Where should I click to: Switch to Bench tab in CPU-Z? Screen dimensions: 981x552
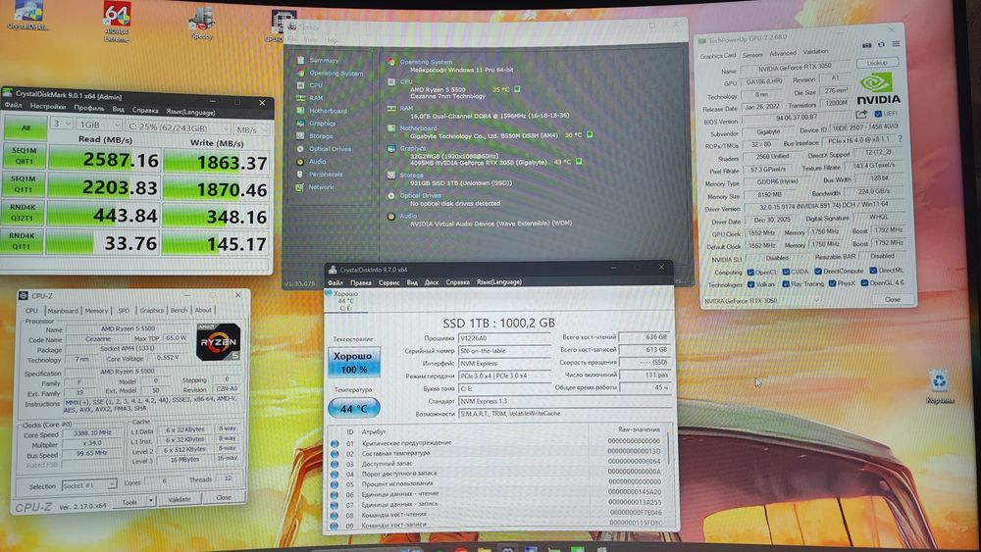point(179,310)
